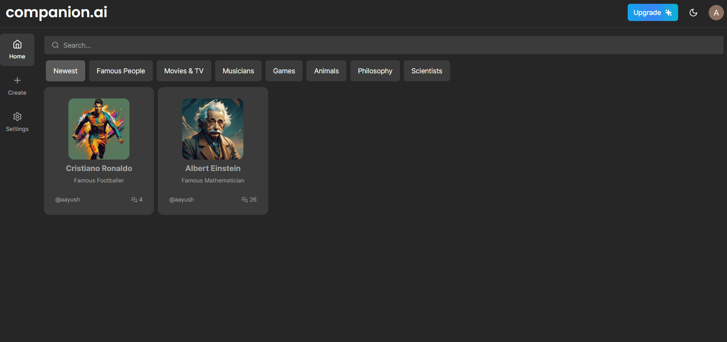Image resolution: width=727 pixels, height=342 pixels.
Task: Select the Famous People category
Action: [121, 71]
